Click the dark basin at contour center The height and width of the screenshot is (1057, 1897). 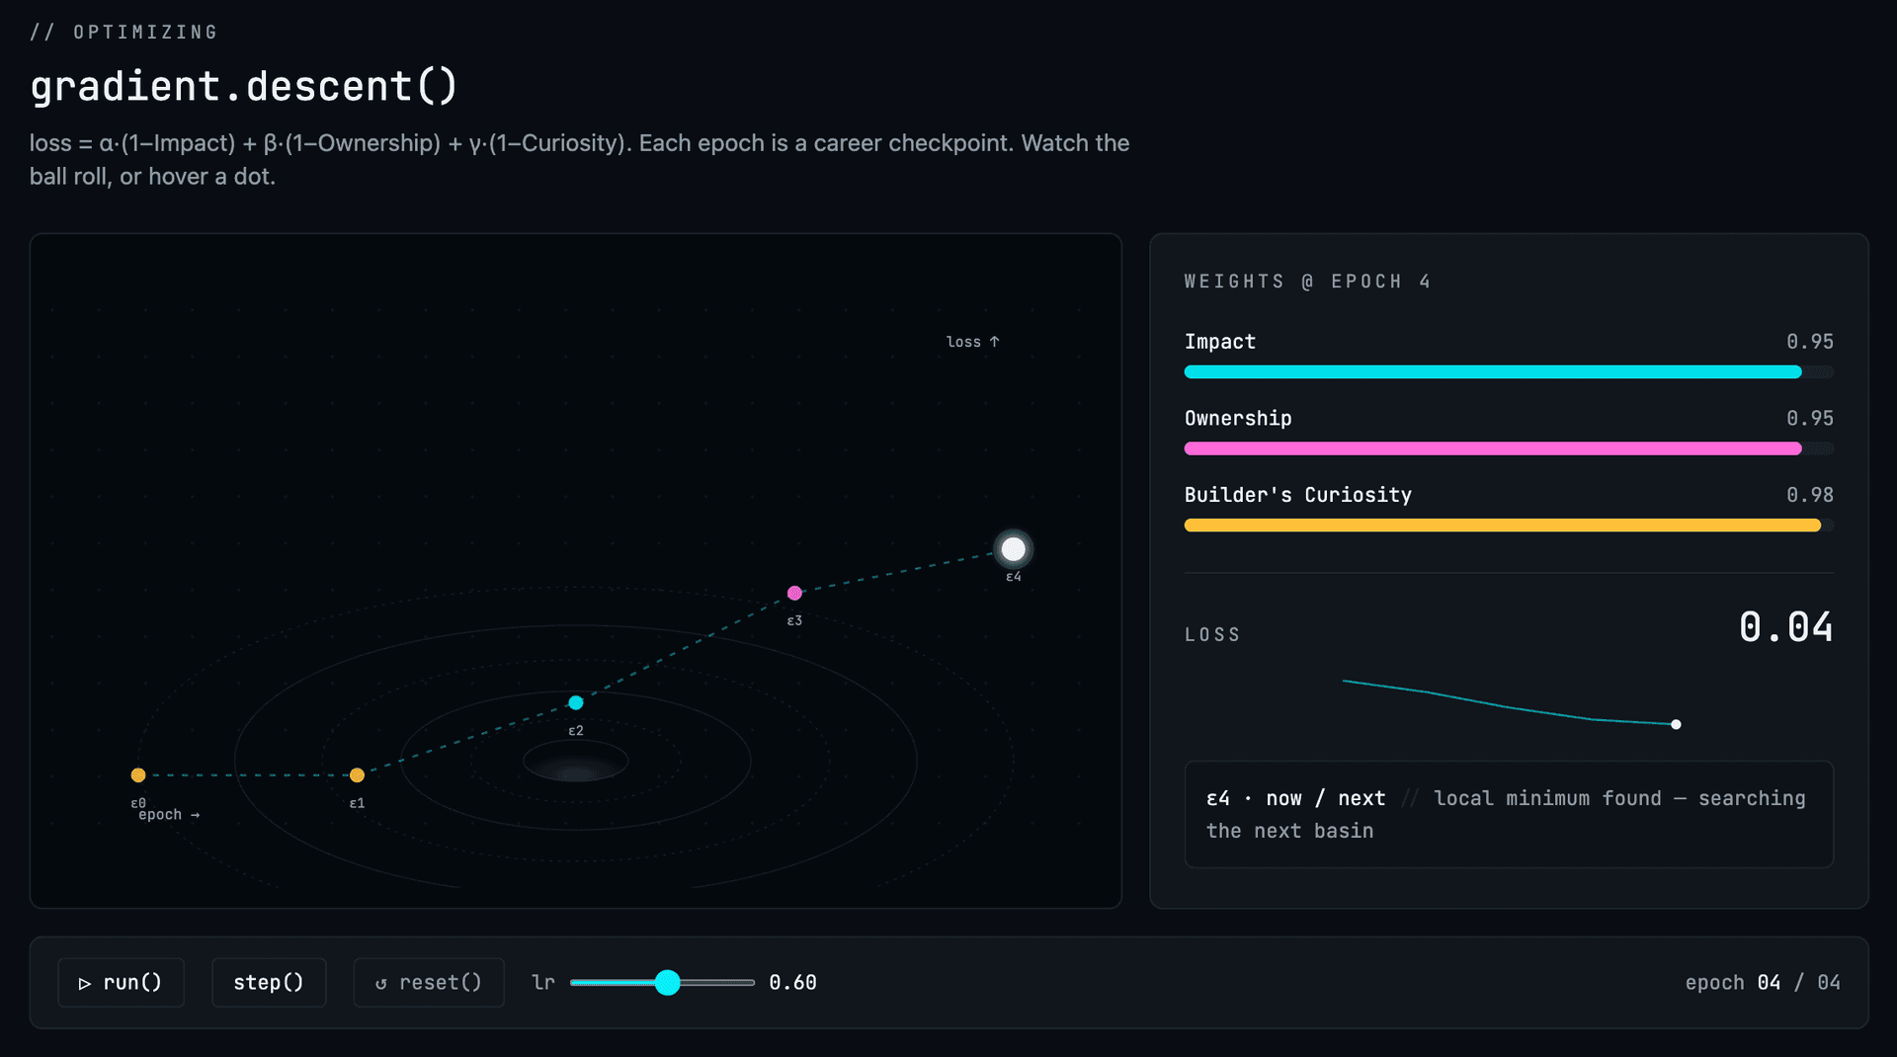coord(576,763)
